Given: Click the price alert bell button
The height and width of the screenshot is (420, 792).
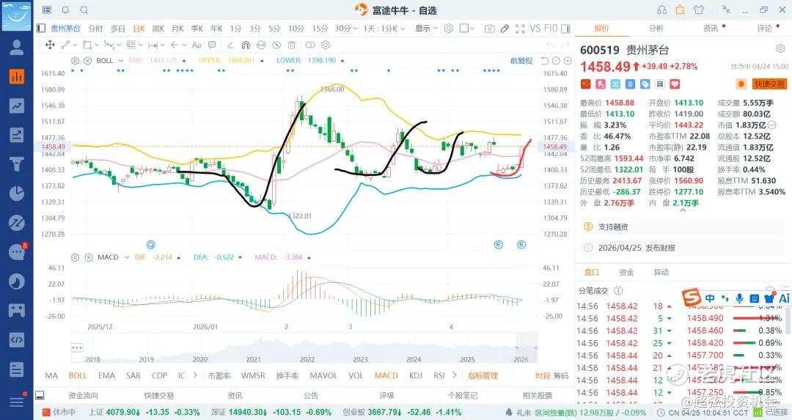Looking at the screenshot, I should point(741,84).
